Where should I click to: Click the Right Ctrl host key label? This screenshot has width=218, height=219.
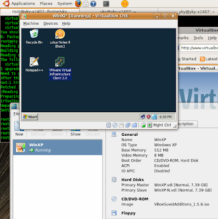click(x=162, y=125)
